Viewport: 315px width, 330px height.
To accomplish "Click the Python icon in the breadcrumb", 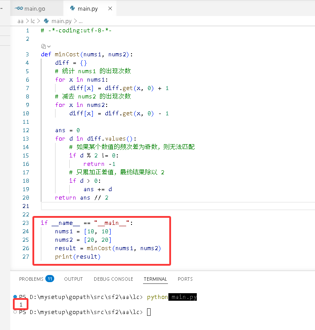I will click(46, 21).
